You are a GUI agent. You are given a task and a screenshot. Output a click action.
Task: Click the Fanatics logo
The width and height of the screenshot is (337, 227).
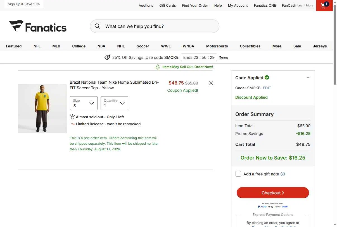coord(38,26)
